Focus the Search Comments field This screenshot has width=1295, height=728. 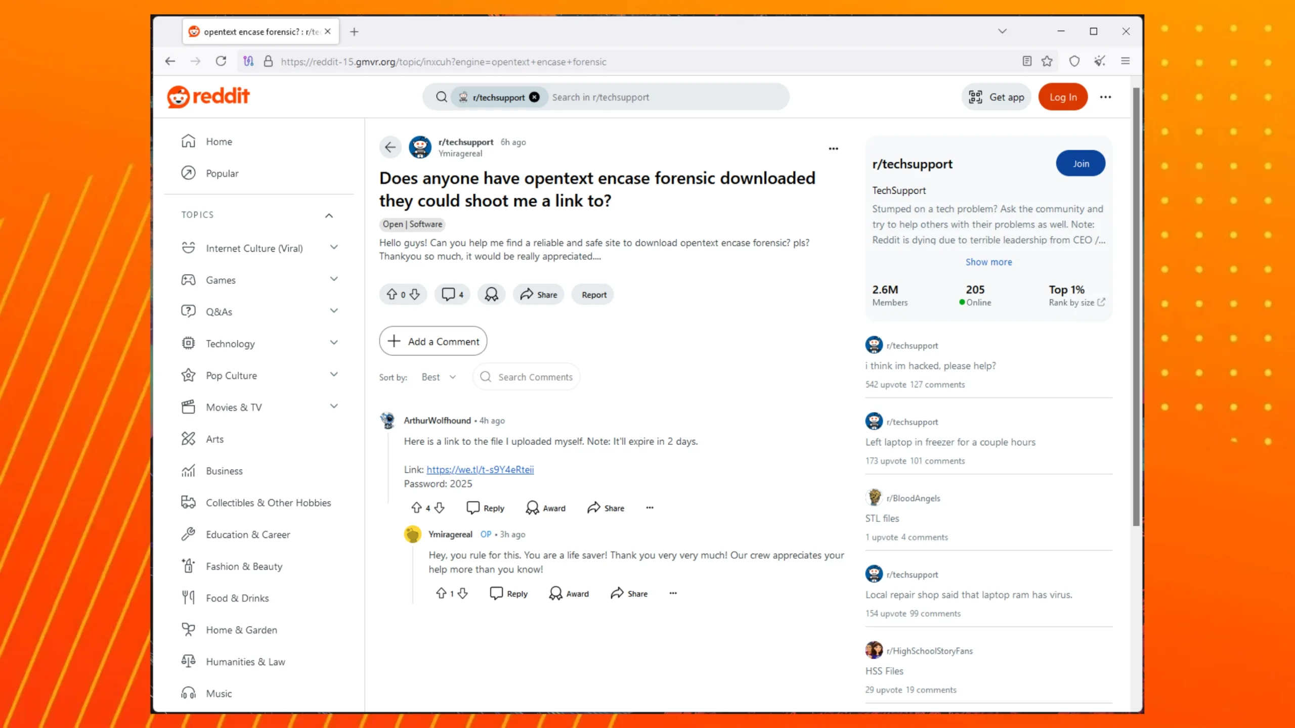coord(526,377)
